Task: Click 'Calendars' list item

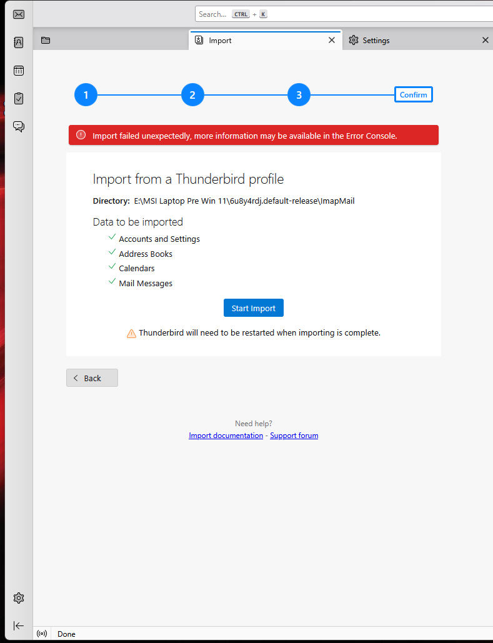Action: coord(137,268)
